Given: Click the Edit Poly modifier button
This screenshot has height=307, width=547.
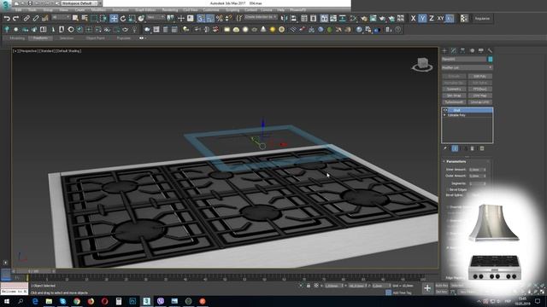Looking at the screenshot, I should point(480,76).
